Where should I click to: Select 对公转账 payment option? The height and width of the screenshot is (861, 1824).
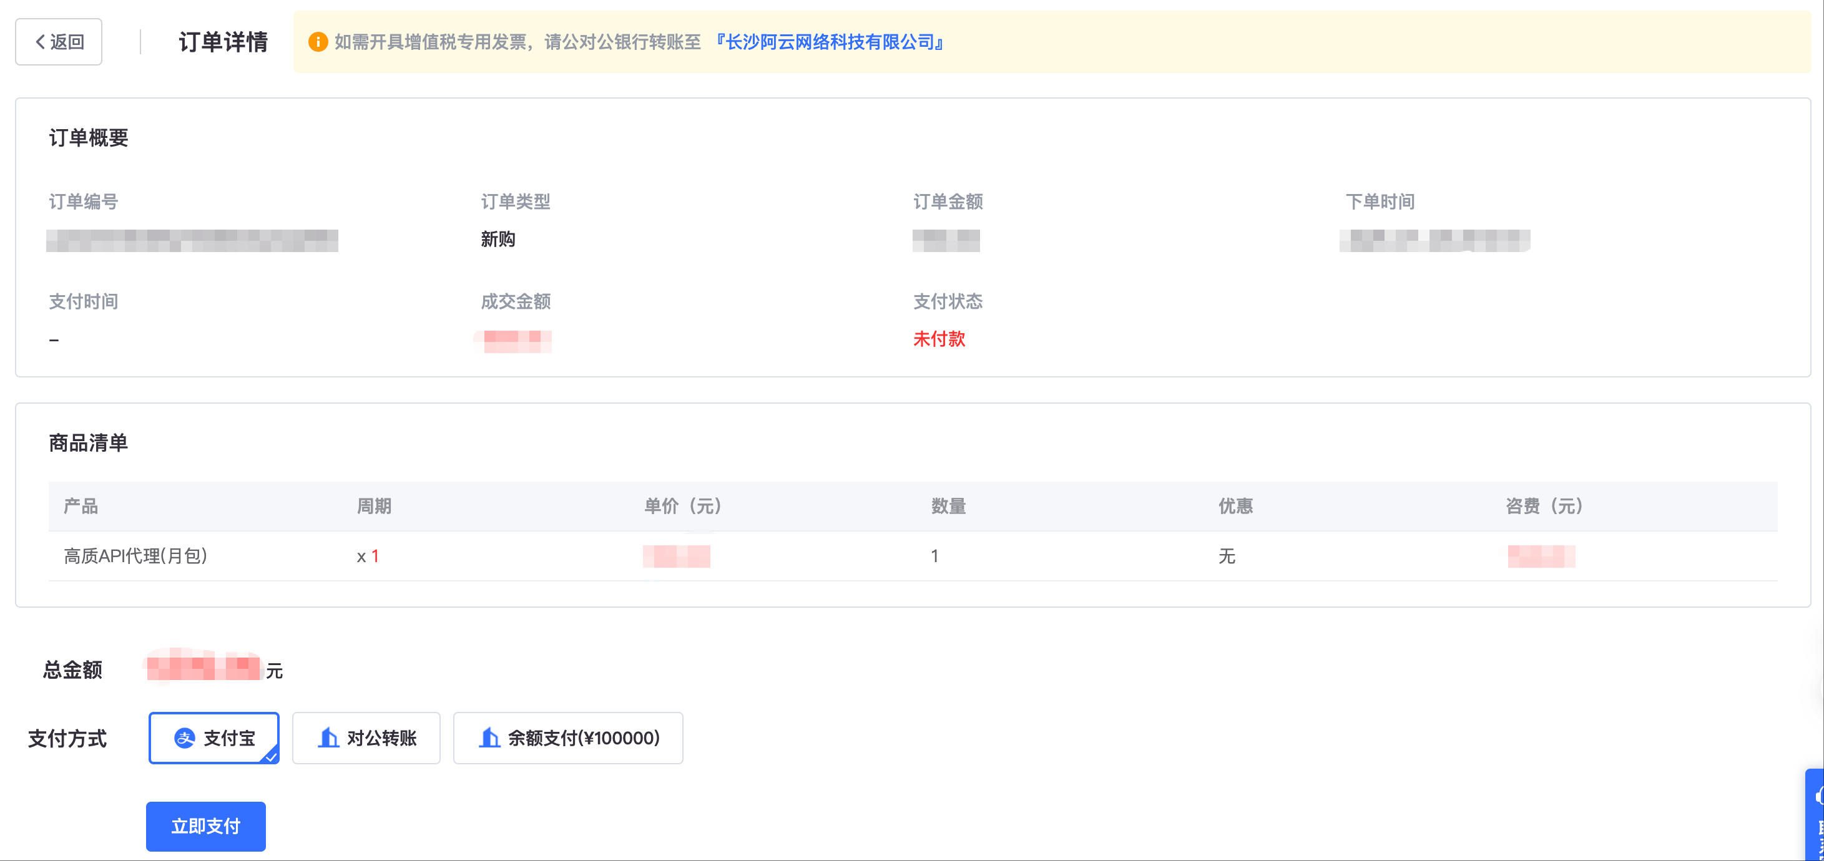coord(366,738)
